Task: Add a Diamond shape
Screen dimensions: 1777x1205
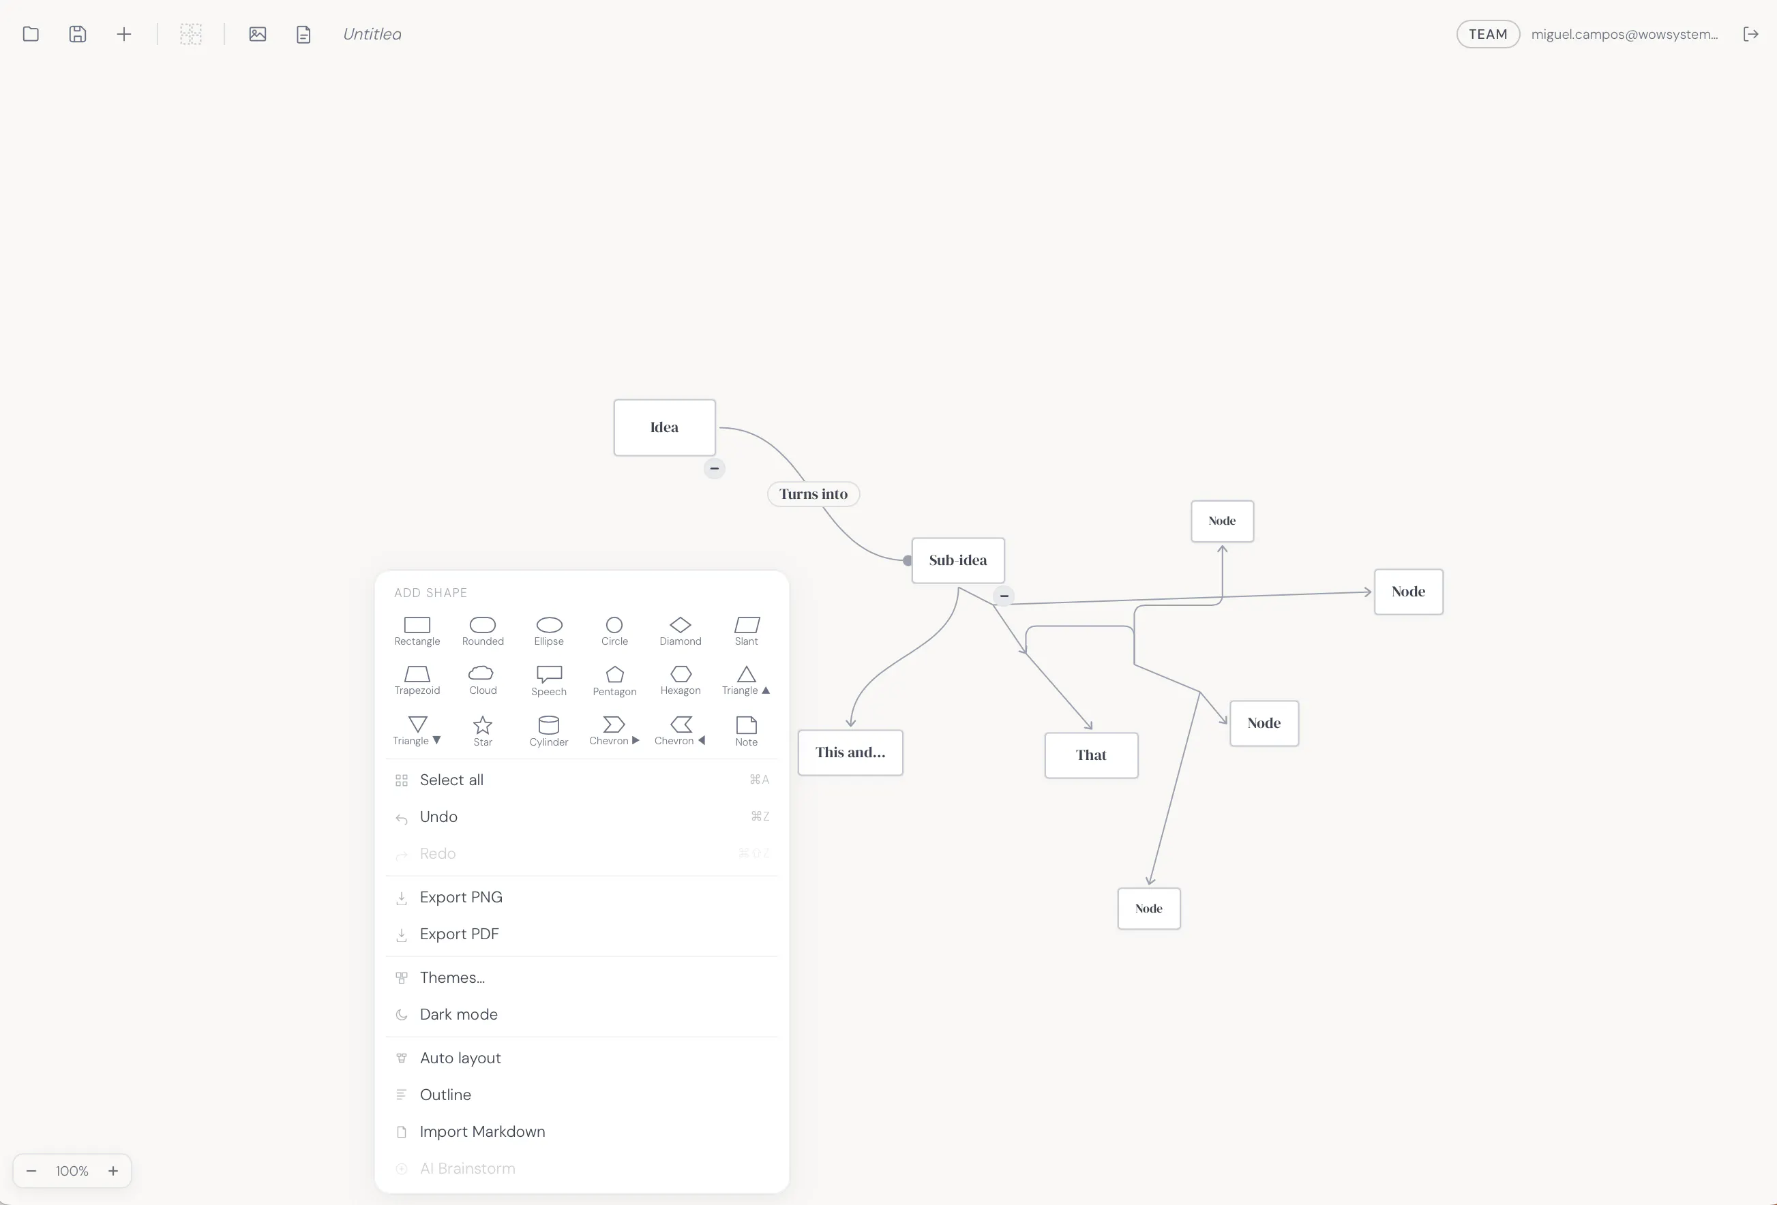Action: 681,631
